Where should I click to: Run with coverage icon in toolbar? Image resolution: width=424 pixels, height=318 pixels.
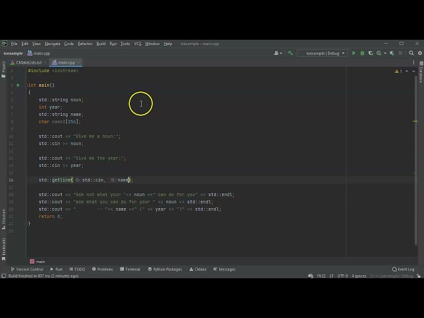point(371,53)
